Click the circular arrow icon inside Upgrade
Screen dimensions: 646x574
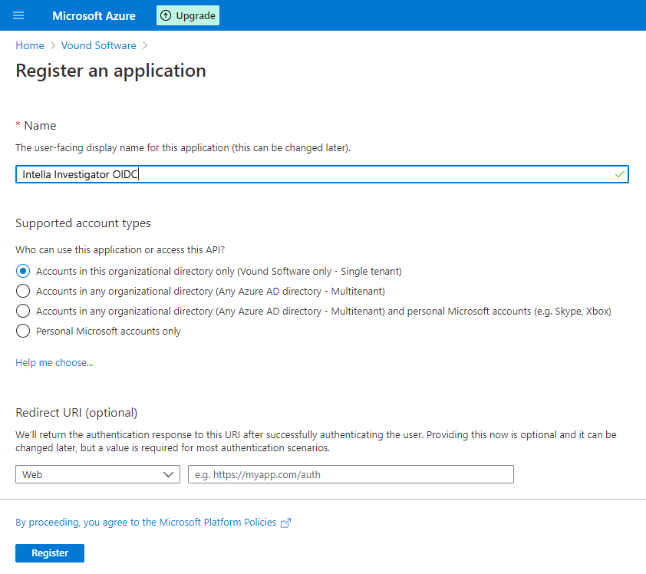(x=165, y=15)
